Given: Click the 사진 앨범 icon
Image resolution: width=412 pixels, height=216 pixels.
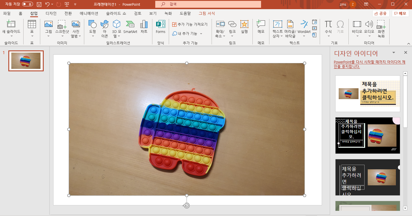Looking at the screenshot, I should pyautogui.click(x=76, y=24).
